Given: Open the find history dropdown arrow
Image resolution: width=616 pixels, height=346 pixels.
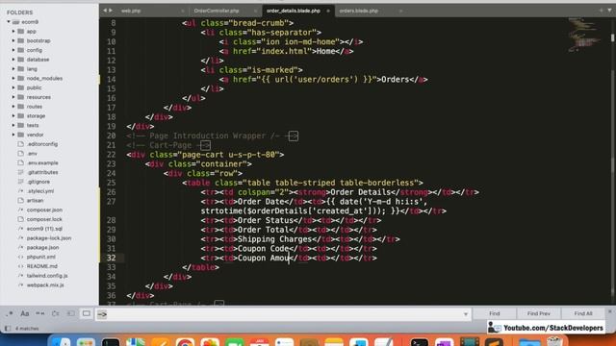Looking at the screenshot, I should (x=466, y=314).
